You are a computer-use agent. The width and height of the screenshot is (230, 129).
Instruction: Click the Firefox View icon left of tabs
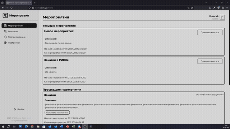click(x=3, y=3)
